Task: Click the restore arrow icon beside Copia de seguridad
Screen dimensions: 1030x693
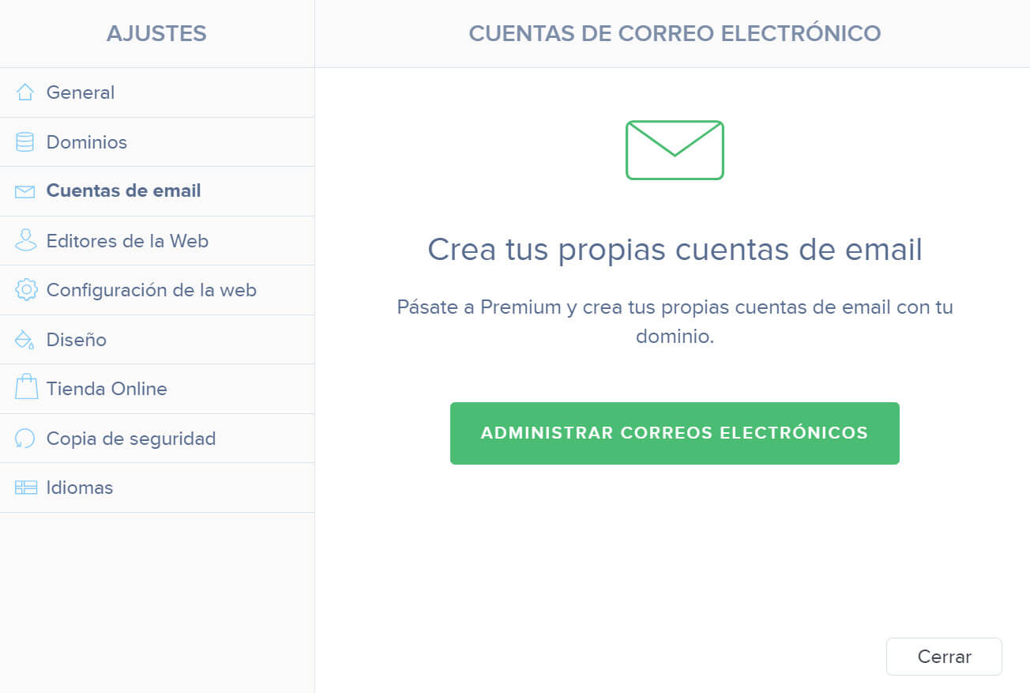Action: (x=25, y=438)
